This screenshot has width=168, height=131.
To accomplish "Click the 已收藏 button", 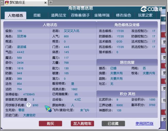I will tap(113, 124).
